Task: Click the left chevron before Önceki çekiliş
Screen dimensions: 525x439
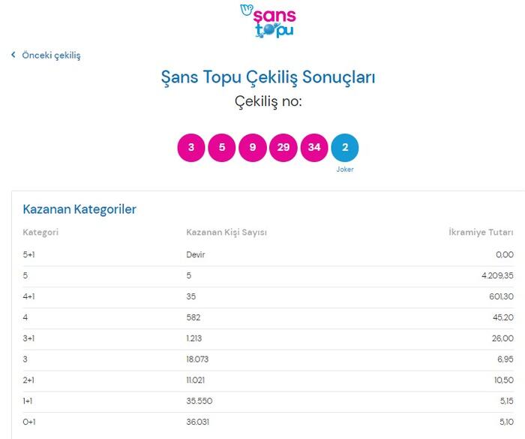Action: point(13,55)
